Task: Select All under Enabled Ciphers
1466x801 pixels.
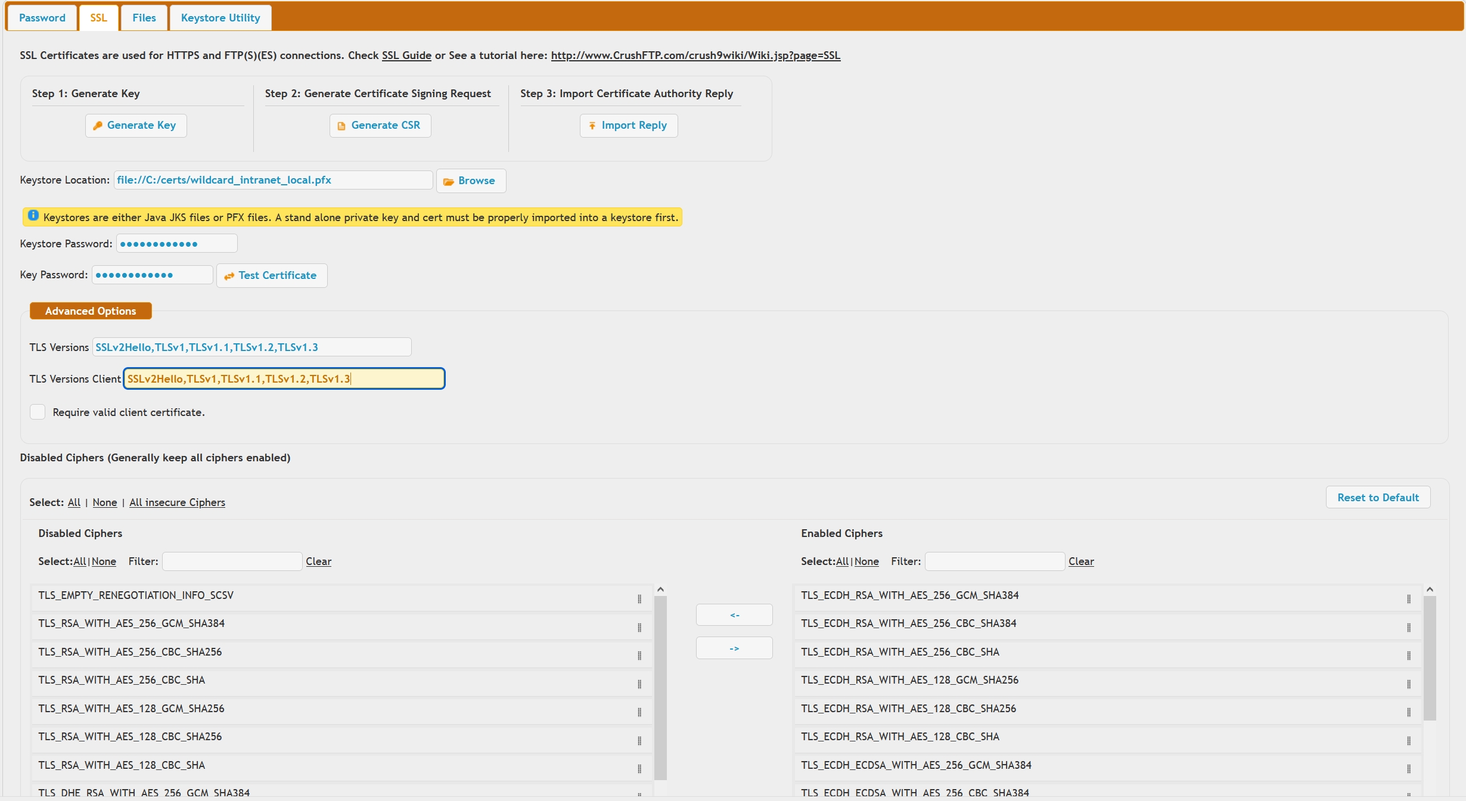Action: [x=843, y=561]
